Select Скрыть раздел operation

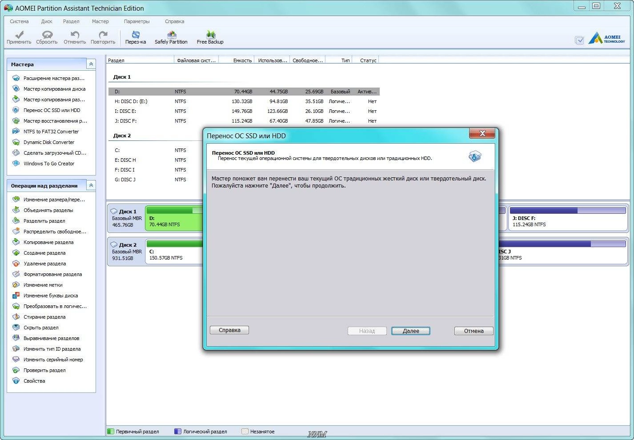point(36,328)
